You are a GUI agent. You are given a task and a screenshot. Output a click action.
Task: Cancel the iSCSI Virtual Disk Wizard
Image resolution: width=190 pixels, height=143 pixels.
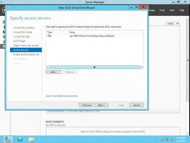[136, 105]
